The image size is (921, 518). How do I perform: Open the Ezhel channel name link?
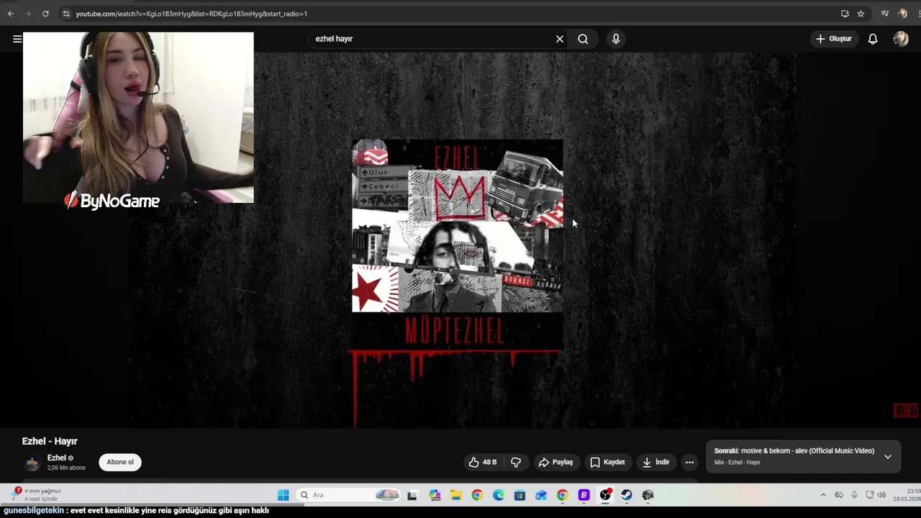57,458
